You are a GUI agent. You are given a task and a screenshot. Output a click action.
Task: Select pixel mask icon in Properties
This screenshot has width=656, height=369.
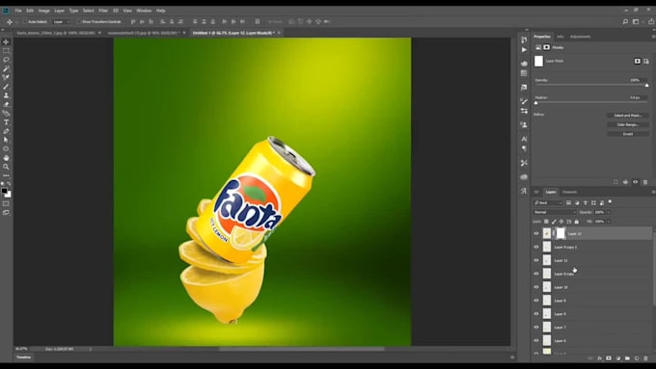(637, 61)
